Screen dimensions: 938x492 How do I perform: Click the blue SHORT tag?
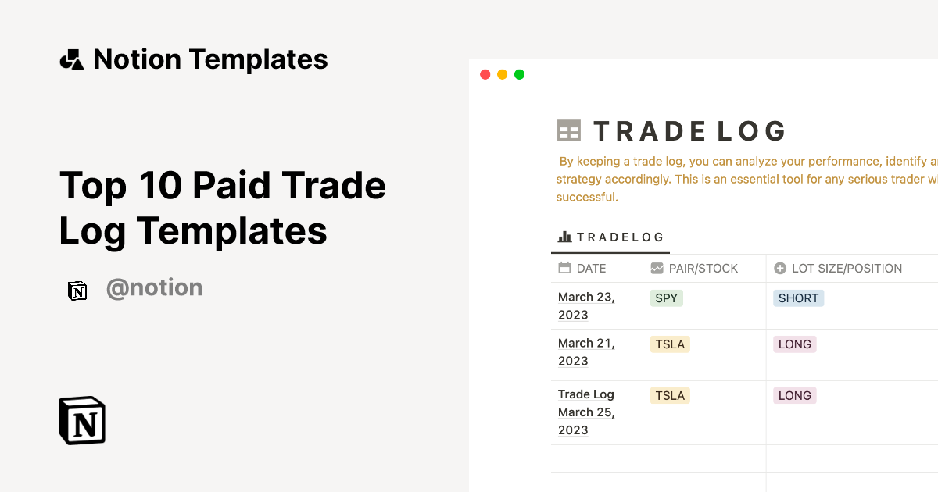(x=798, y=298)
